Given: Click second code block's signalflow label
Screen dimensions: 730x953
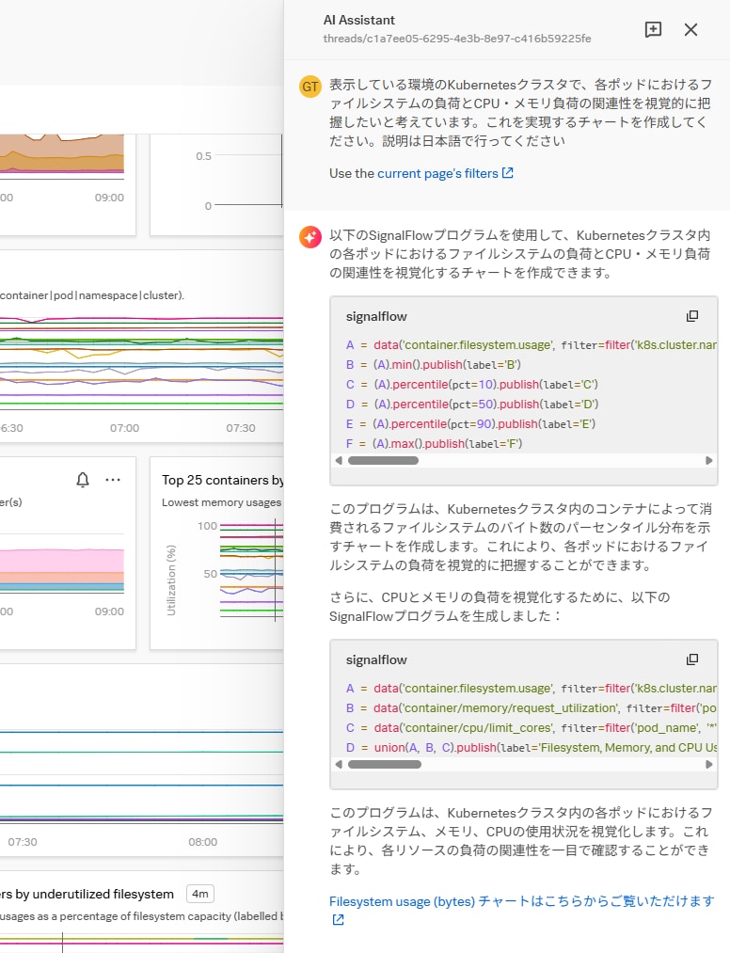Looking at the screenshot, I should pyautogui.click(x=376, y=659).
